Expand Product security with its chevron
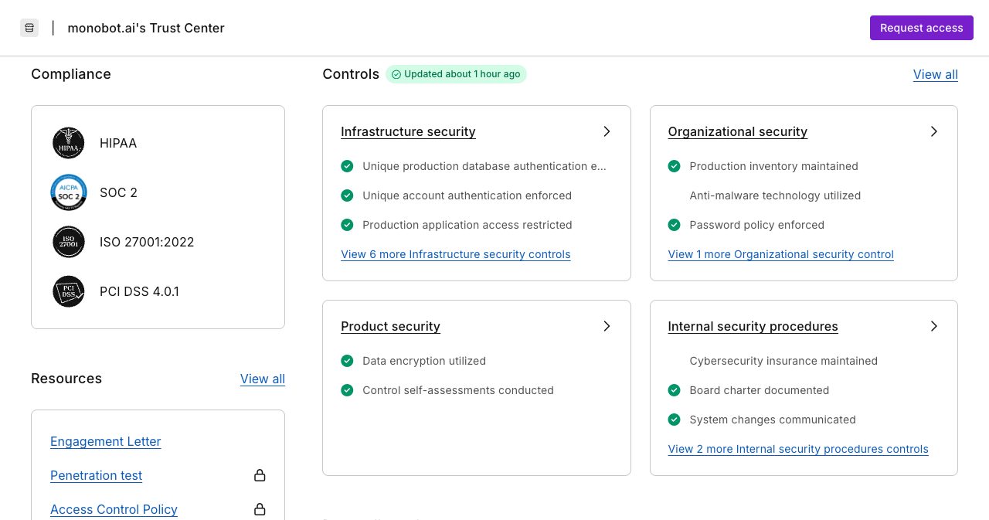The height and width of the screenshot is (520, 989). [607, 326]
